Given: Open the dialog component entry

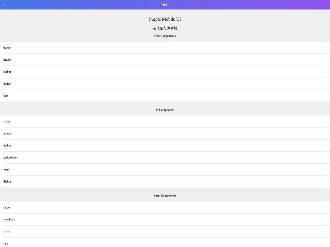Looking at the screenshot, I should pyautogui.click(x=7, y=182).
